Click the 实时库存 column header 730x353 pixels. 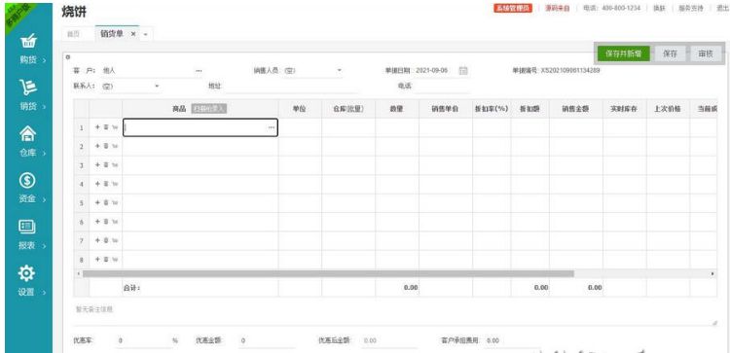point(624,109)
